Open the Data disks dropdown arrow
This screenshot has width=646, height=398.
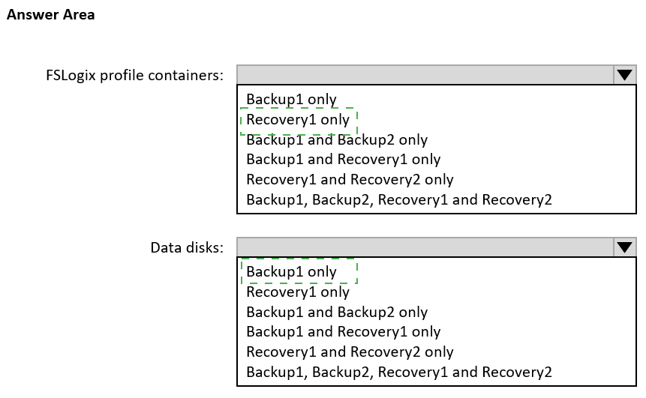tap(624, 247)
